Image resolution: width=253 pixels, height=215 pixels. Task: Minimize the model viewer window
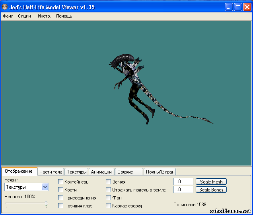(x=229, y=7)
